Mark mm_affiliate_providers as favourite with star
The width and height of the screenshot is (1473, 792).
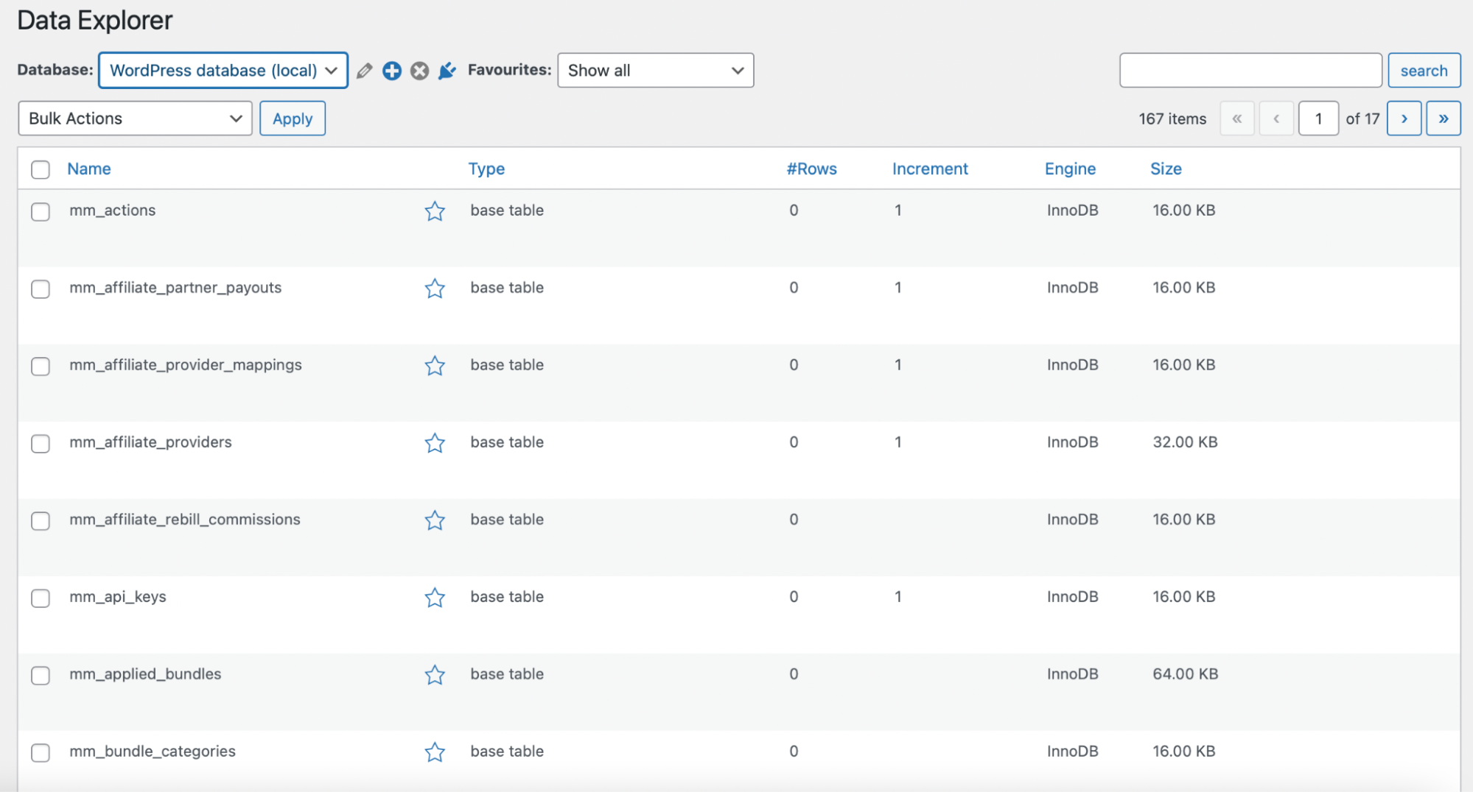(435, 443)
